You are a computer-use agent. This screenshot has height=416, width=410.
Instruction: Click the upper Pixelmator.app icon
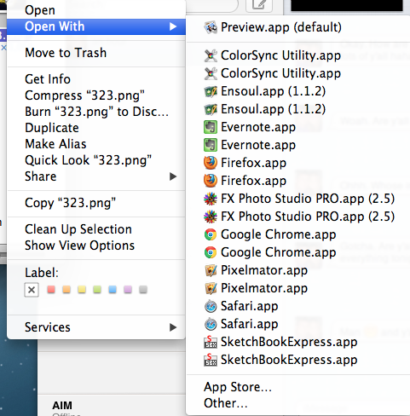point(211,270)
